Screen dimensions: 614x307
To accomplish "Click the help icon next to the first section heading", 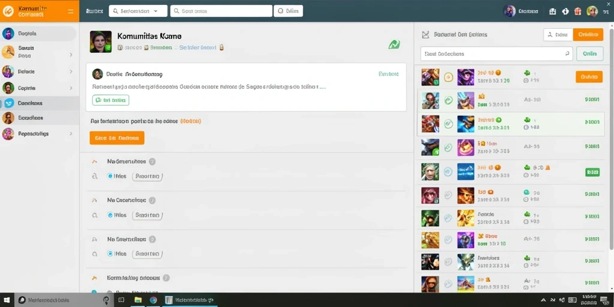I will pos(152,161).
